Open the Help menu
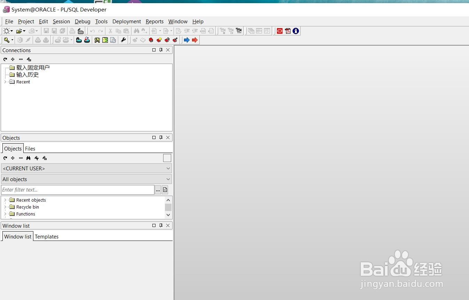Screen dimensions: 469x300 (198, 22)
